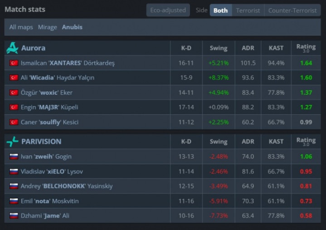Click the Aurora team logo icon
326x230 pixels.
tap(13, 48)
